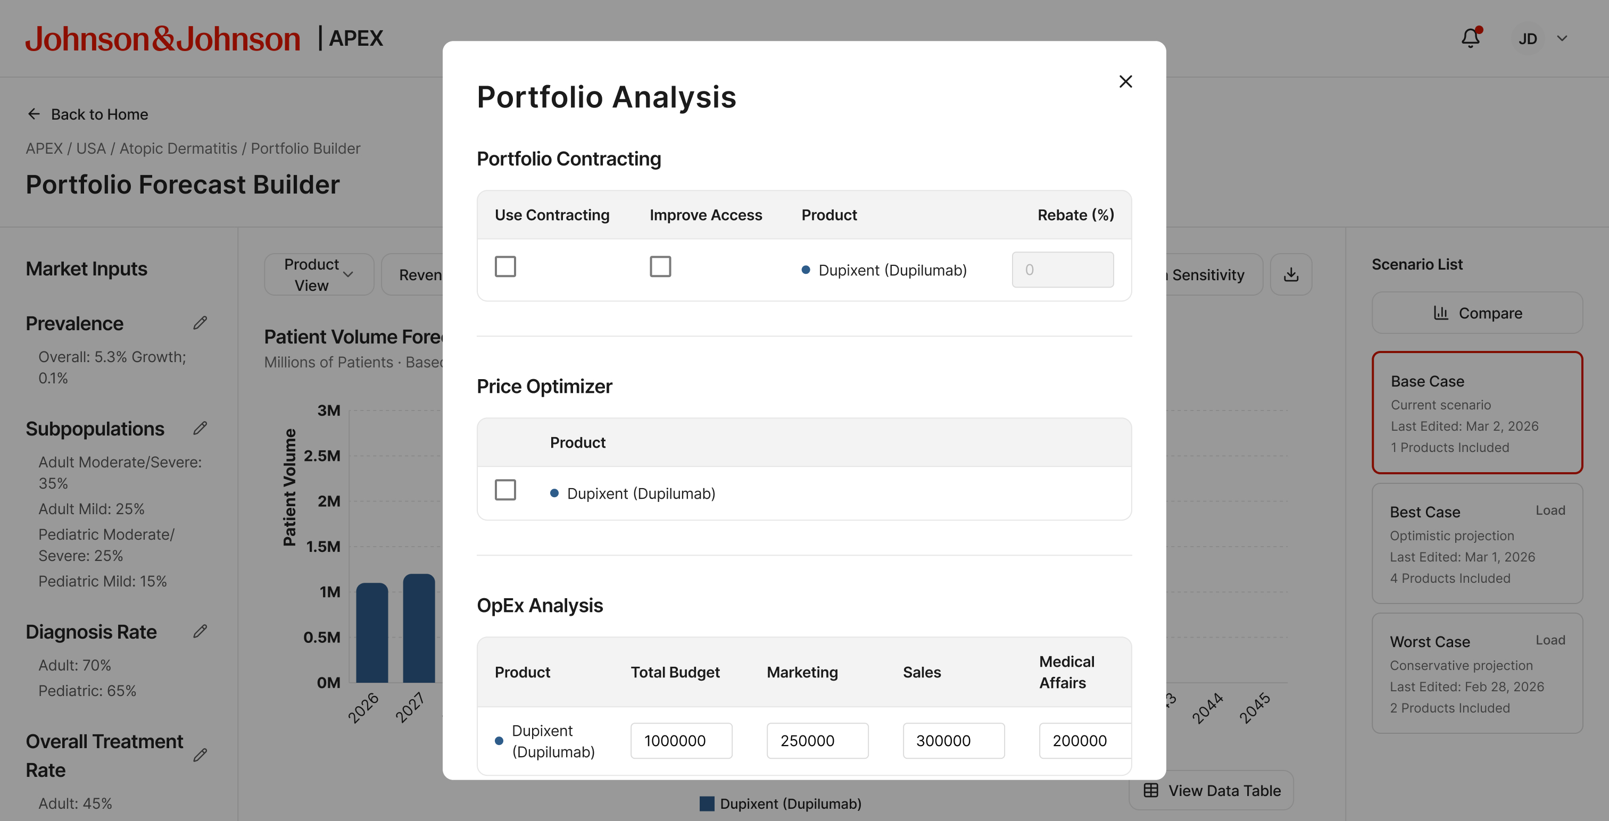
Task: Click the Compare bar chart icon
Action: click(x=1440, y=313)
